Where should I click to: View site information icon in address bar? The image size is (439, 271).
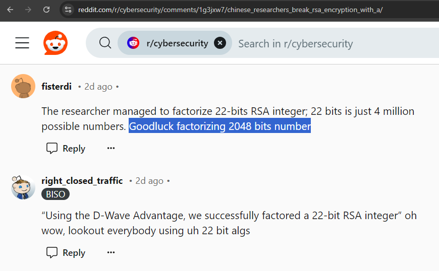[x=69, y=10]
